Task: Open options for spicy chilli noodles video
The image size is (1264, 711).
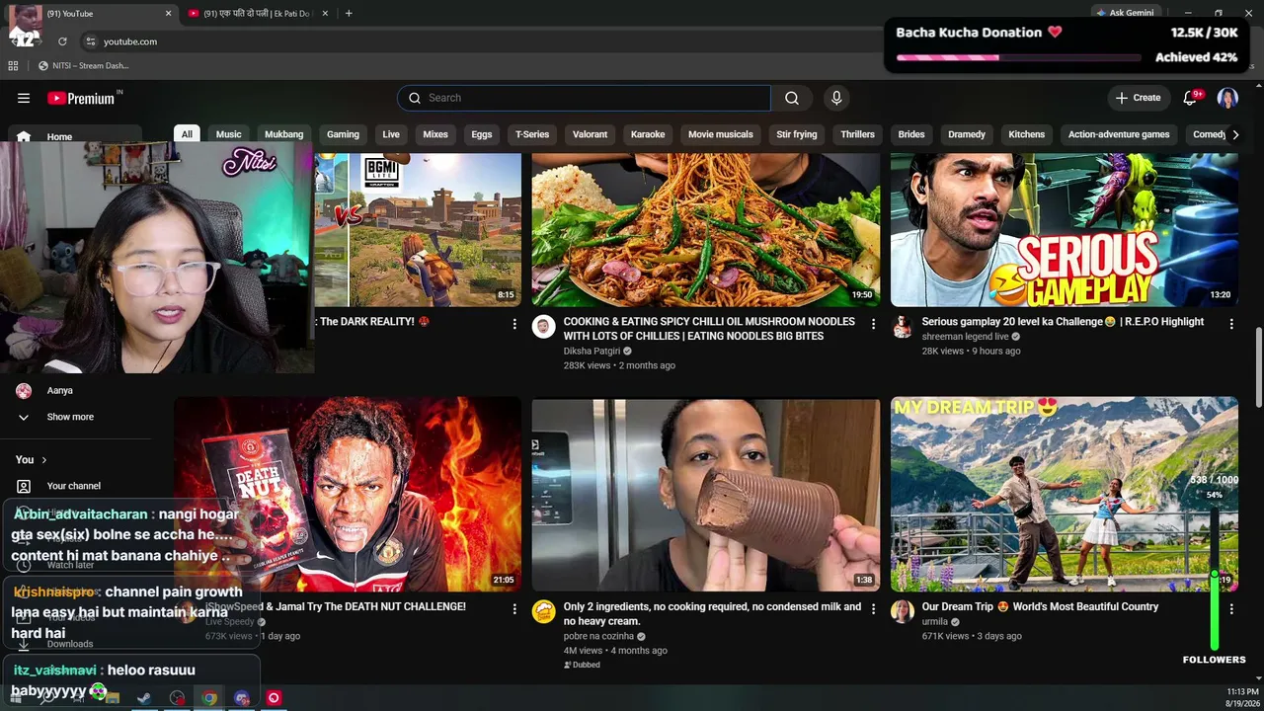Action: 873,324
